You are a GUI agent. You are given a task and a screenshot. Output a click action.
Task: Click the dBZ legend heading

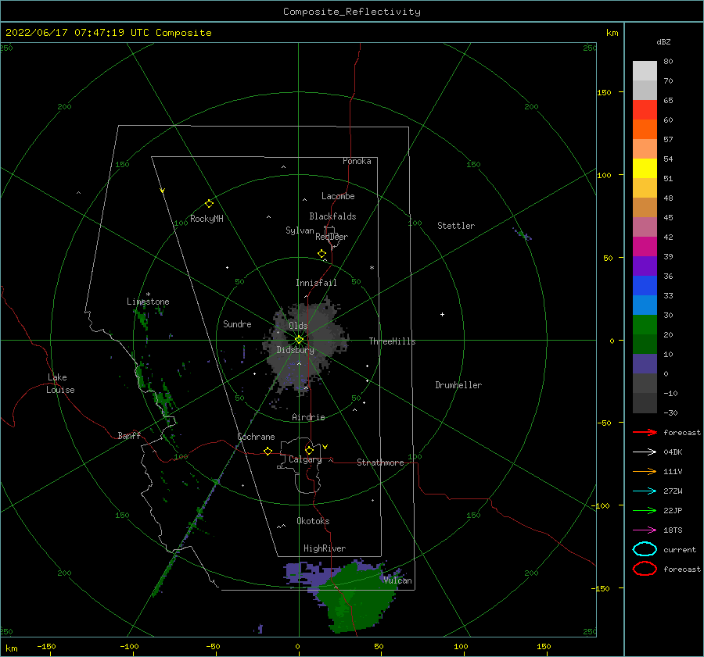(x=663, y=41)
